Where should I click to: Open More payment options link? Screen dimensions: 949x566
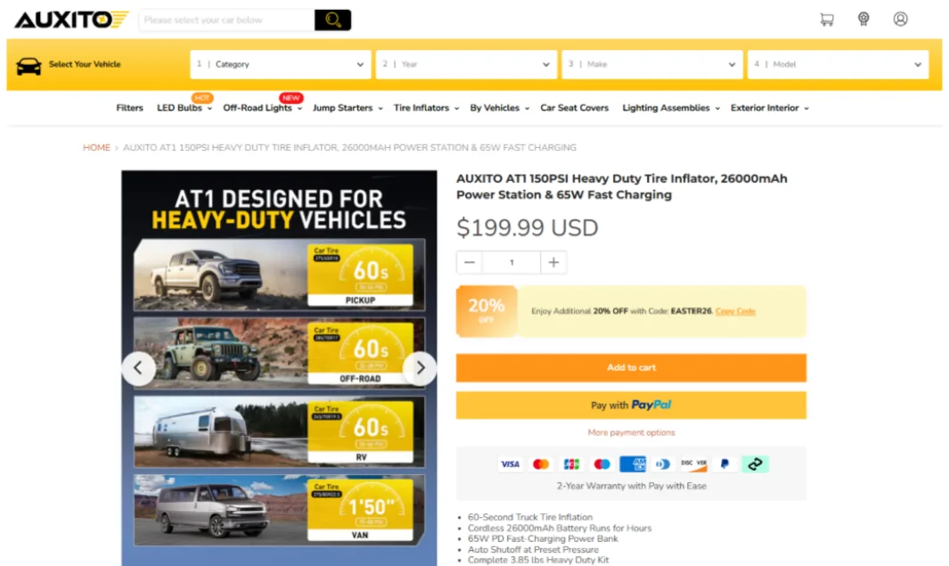coord(631,432)
